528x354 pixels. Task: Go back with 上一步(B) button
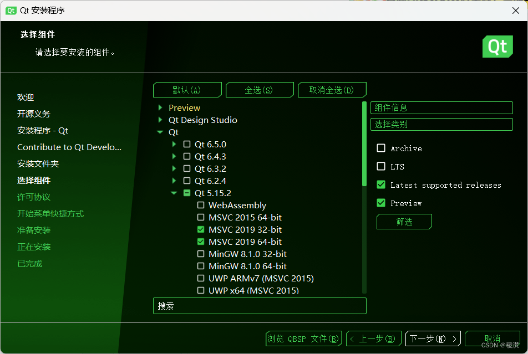(373, 338)
